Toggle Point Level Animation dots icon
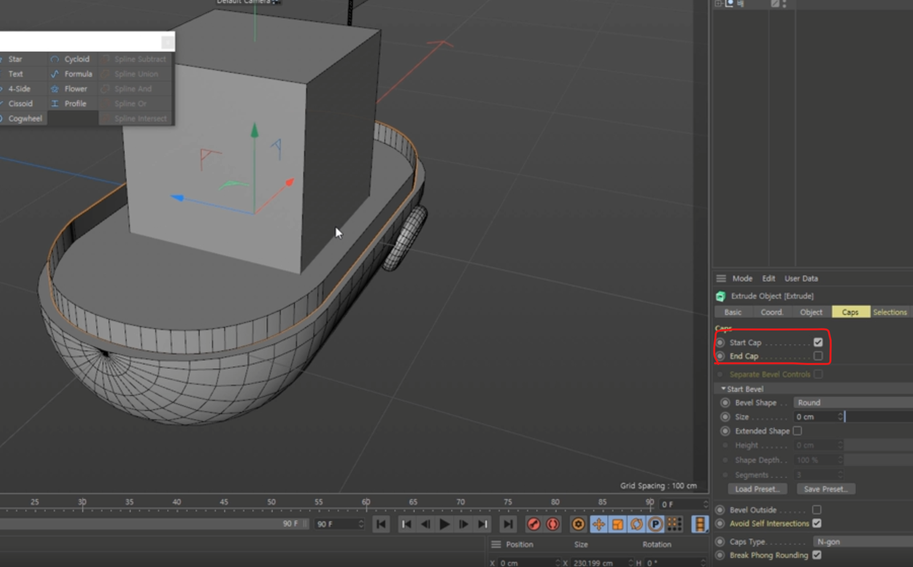The height and width of the screenshot is (567, 913). coord(674,524)
